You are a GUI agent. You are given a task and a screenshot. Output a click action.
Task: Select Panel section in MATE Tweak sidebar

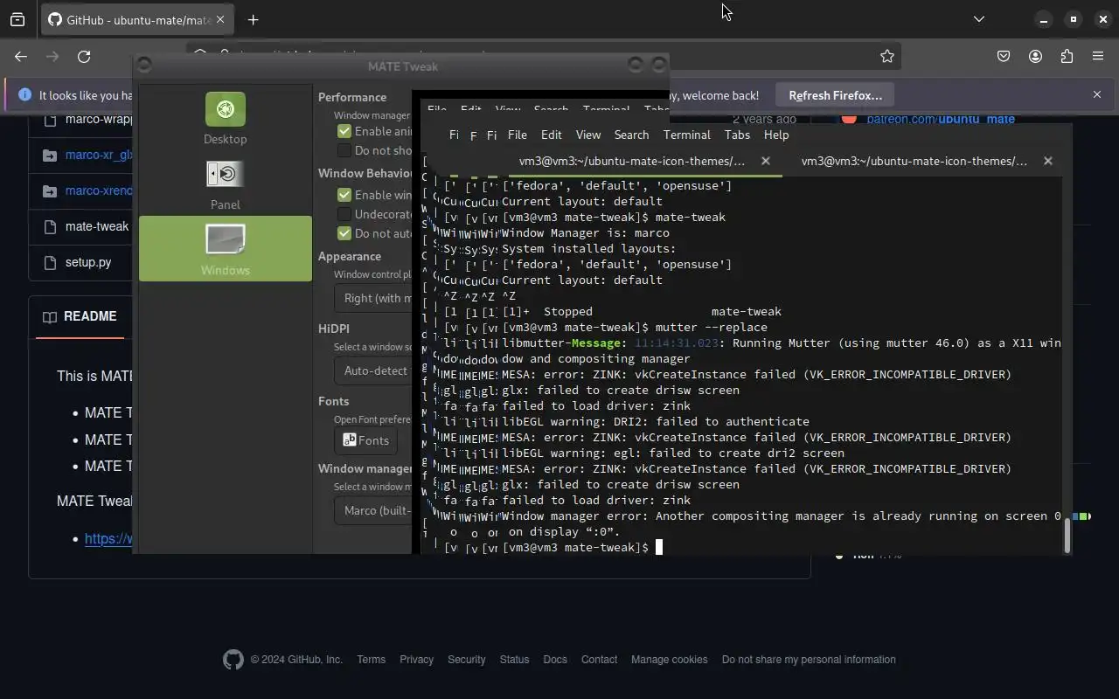[x=226, y=184]
